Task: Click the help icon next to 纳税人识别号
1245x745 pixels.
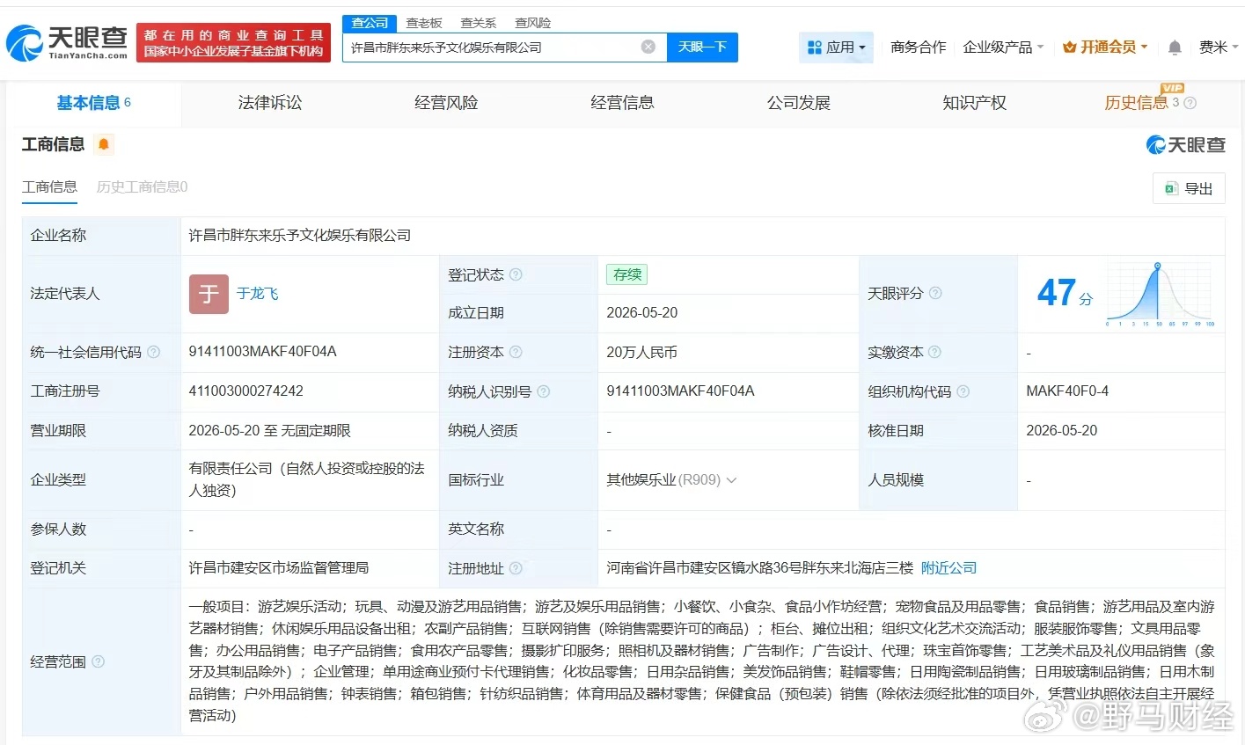Action: tap(543, 391)
